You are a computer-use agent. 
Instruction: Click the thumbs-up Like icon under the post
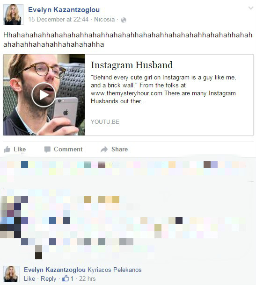coord(7,150)
